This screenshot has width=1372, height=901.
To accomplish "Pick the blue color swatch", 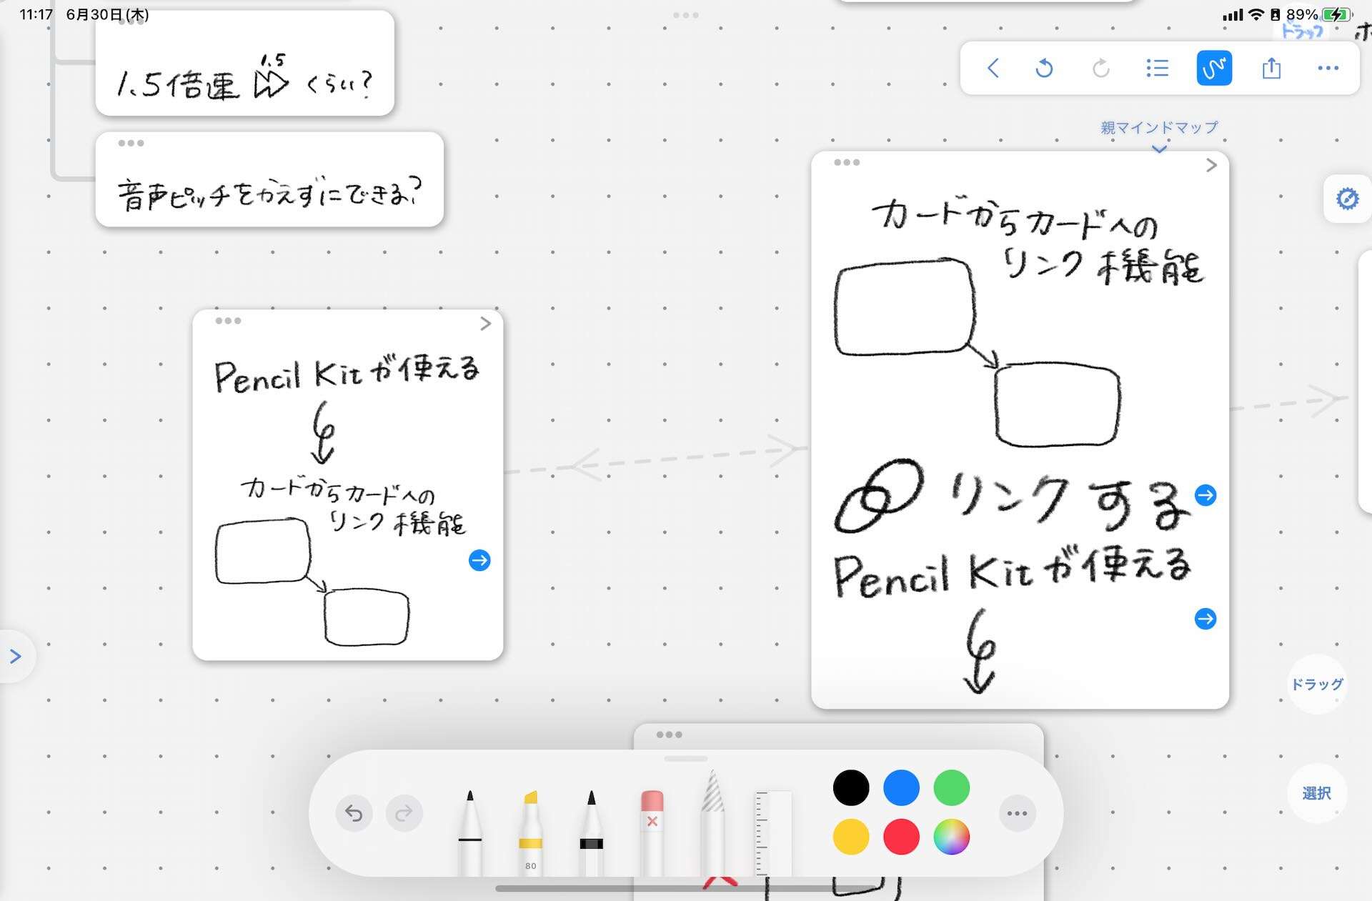I will (x=901, y=788).
